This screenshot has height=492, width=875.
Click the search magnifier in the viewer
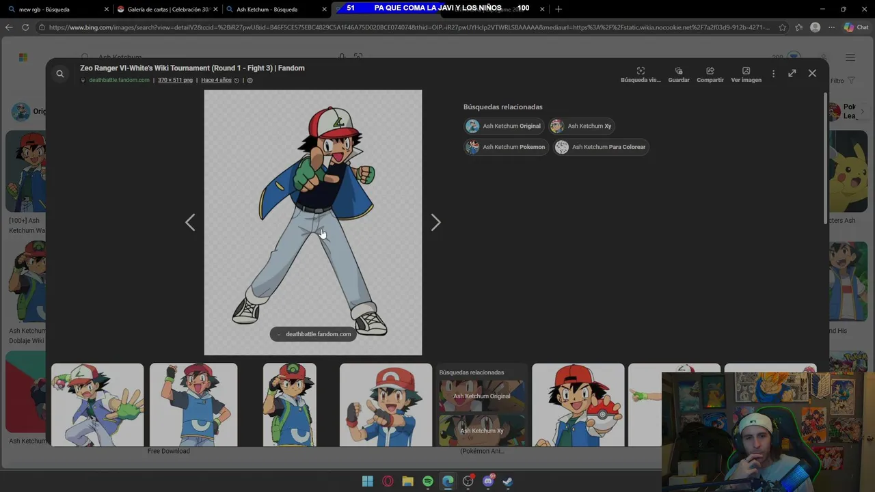click(60, 74)
